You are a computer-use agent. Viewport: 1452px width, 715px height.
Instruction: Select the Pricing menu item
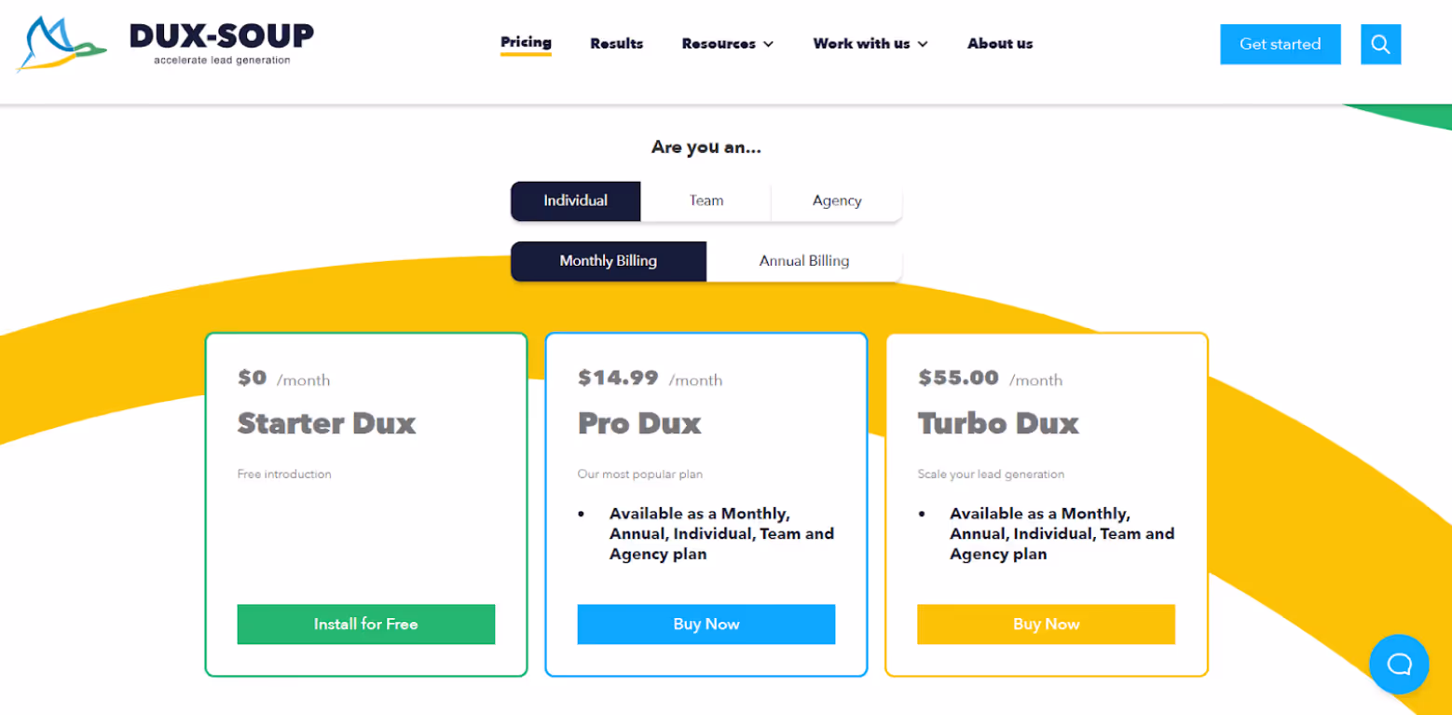click(x=526, y=43)
